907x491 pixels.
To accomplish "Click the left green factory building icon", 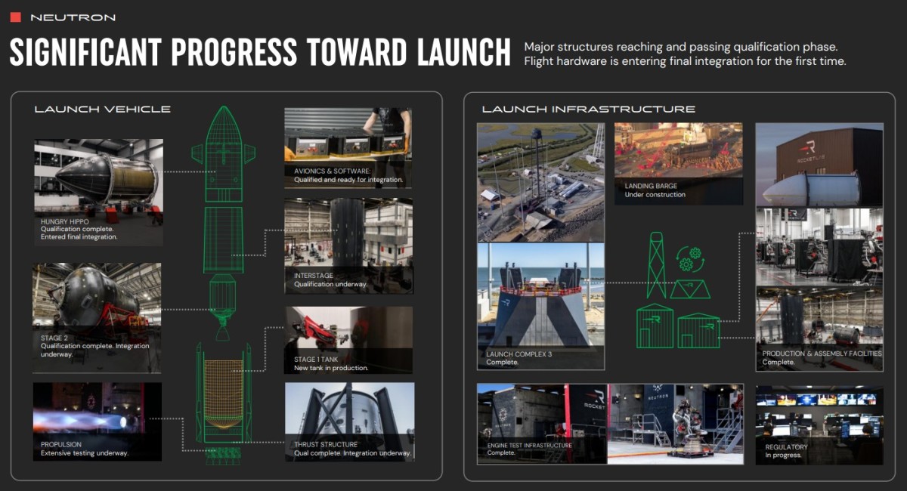I will [655, 327].
